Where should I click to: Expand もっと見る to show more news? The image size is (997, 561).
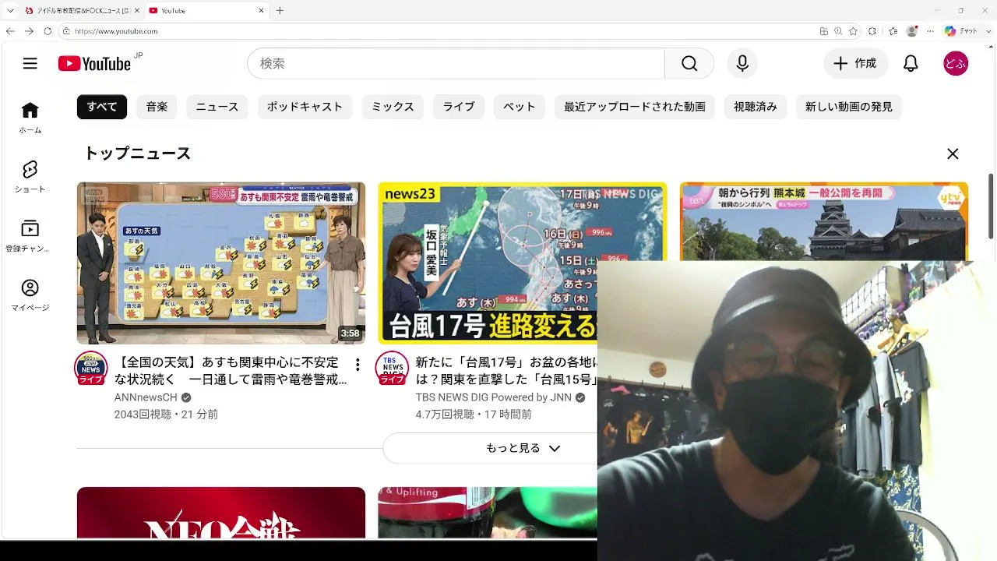(x=523, y=448)
